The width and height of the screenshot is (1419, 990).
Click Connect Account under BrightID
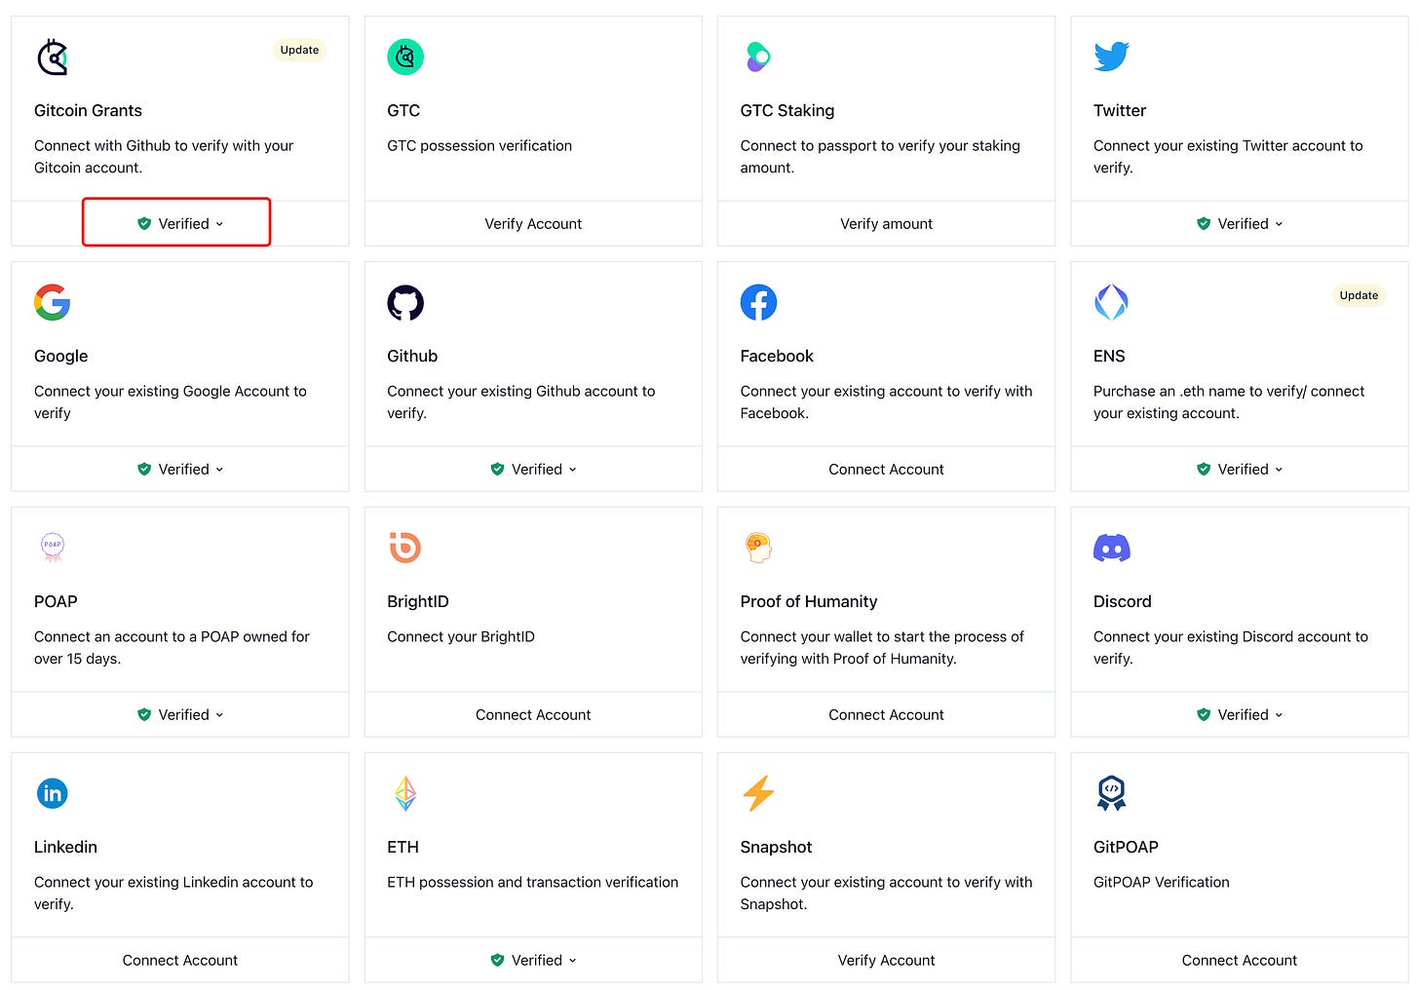click(533, 714)
